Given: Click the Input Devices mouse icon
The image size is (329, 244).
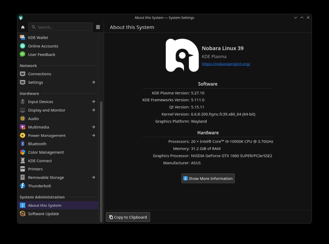Looking at the screenshot, I should pos(23,102).
